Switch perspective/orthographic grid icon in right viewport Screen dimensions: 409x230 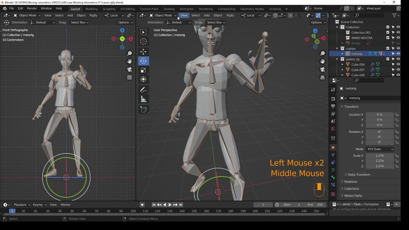tap(322, 77)
